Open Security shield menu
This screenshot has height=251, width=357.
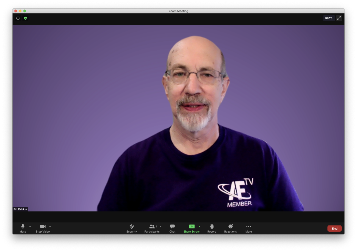(131, 228)
